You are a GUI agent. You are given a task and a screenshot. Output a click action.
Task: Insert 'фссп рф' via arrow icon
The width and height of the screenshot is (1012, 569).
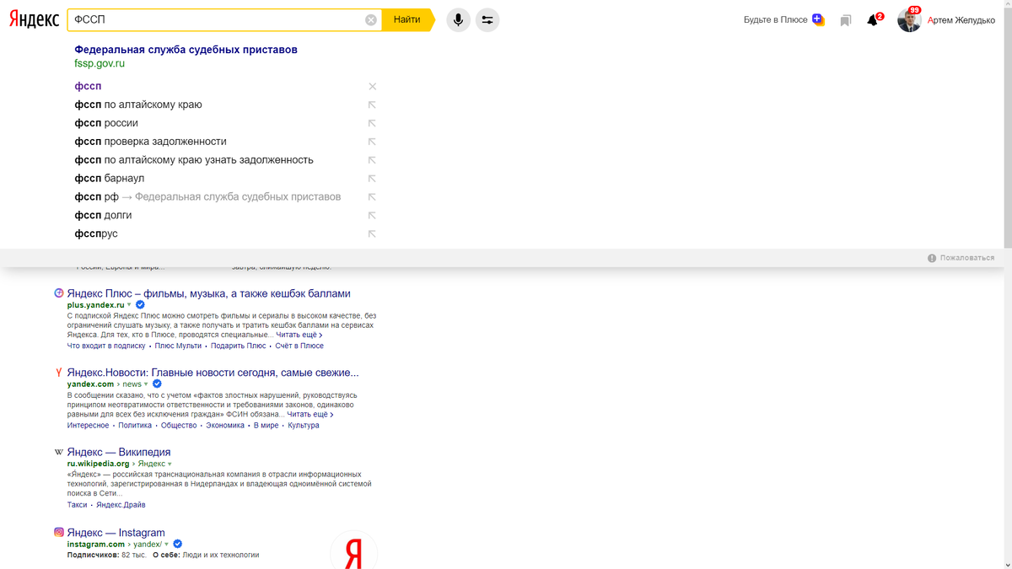pos(372,196)
